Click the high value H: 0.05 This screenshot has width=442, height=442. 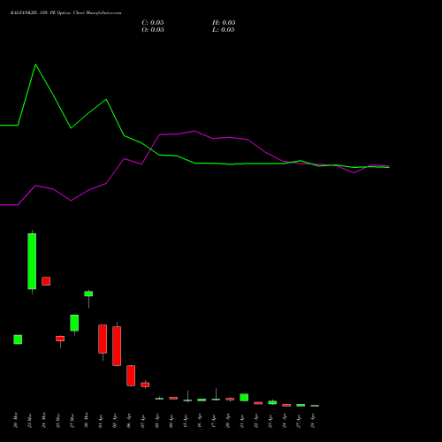point(224,23)
